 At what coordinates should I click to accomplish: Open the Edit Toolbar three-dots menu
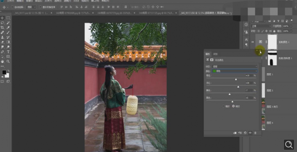pyautogui.click(x=2, y=66)
